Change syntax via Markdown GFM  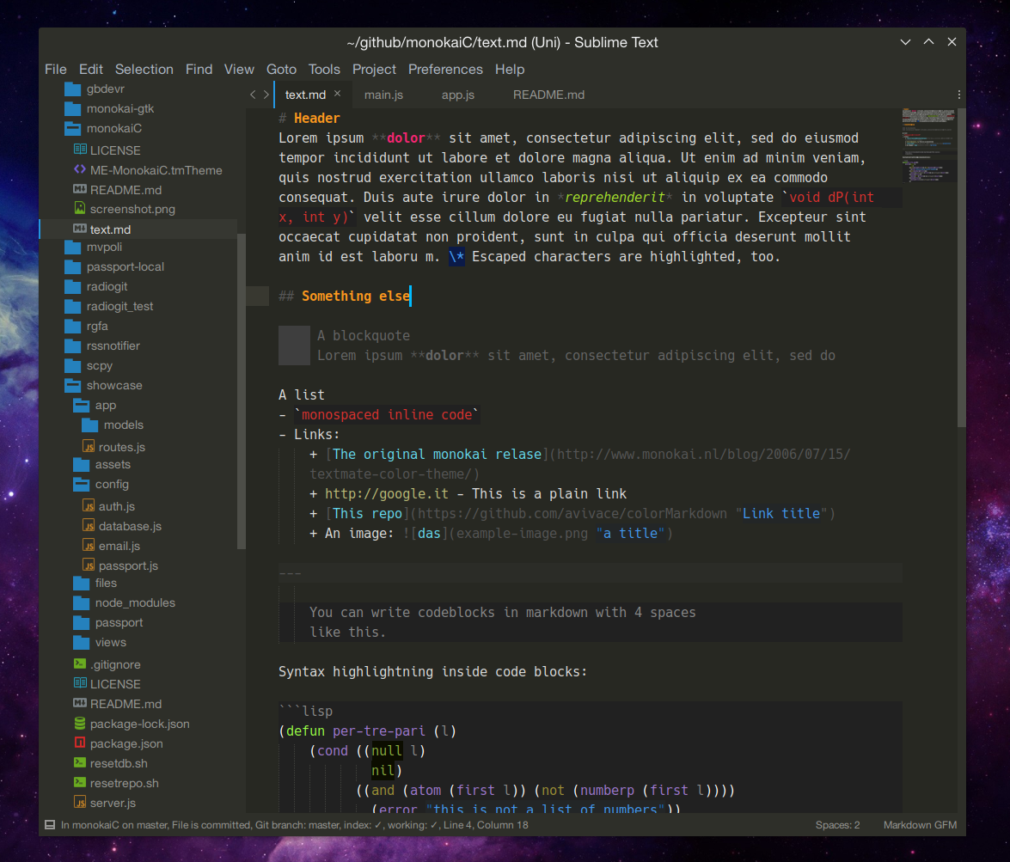pos(920,825)
